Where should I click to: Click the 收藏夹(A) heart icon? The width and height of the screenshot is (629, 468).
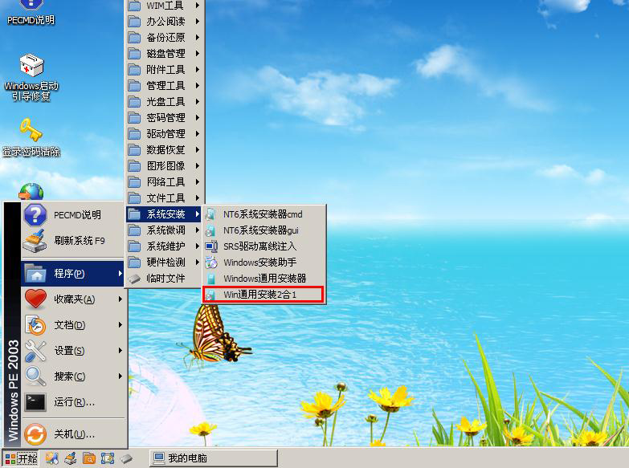pos(35,299)
